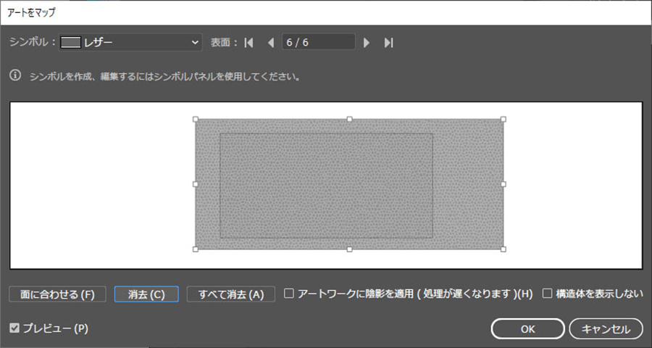
Task: Go to the previous surface
Action: (x=271, y=43)
